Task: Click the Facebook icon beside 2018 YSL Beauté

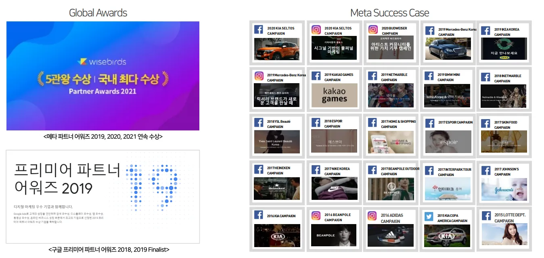Action: [x=259, y=122]
